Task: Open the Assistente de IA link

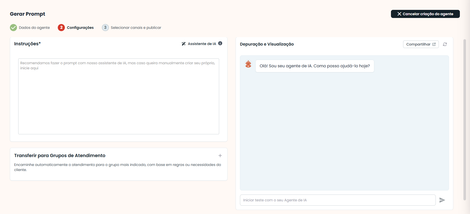Action: point(202,44)
